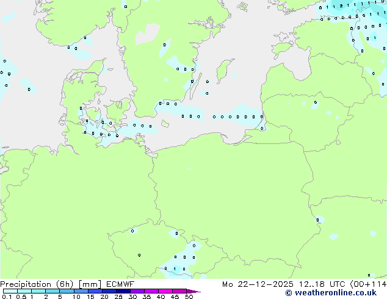Click the date 'Mo 22-12-2025'

click(258, 284)
